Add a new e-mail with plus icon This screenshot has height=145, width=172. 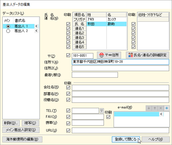click(x=167, y=108)
